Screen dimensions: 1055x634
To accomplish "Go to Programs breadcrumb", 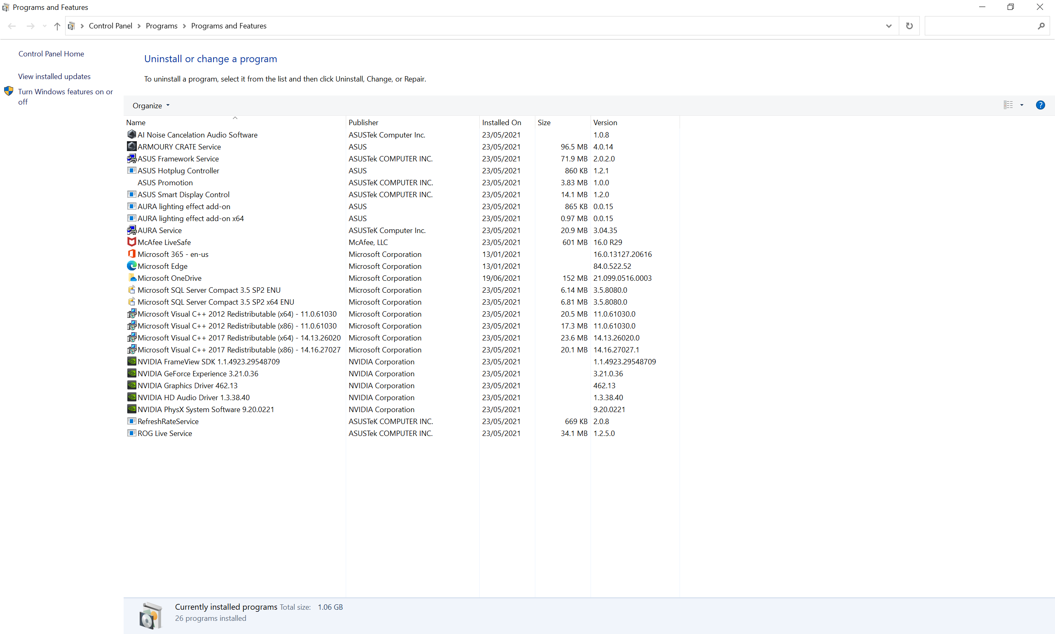I will point(161,26).
